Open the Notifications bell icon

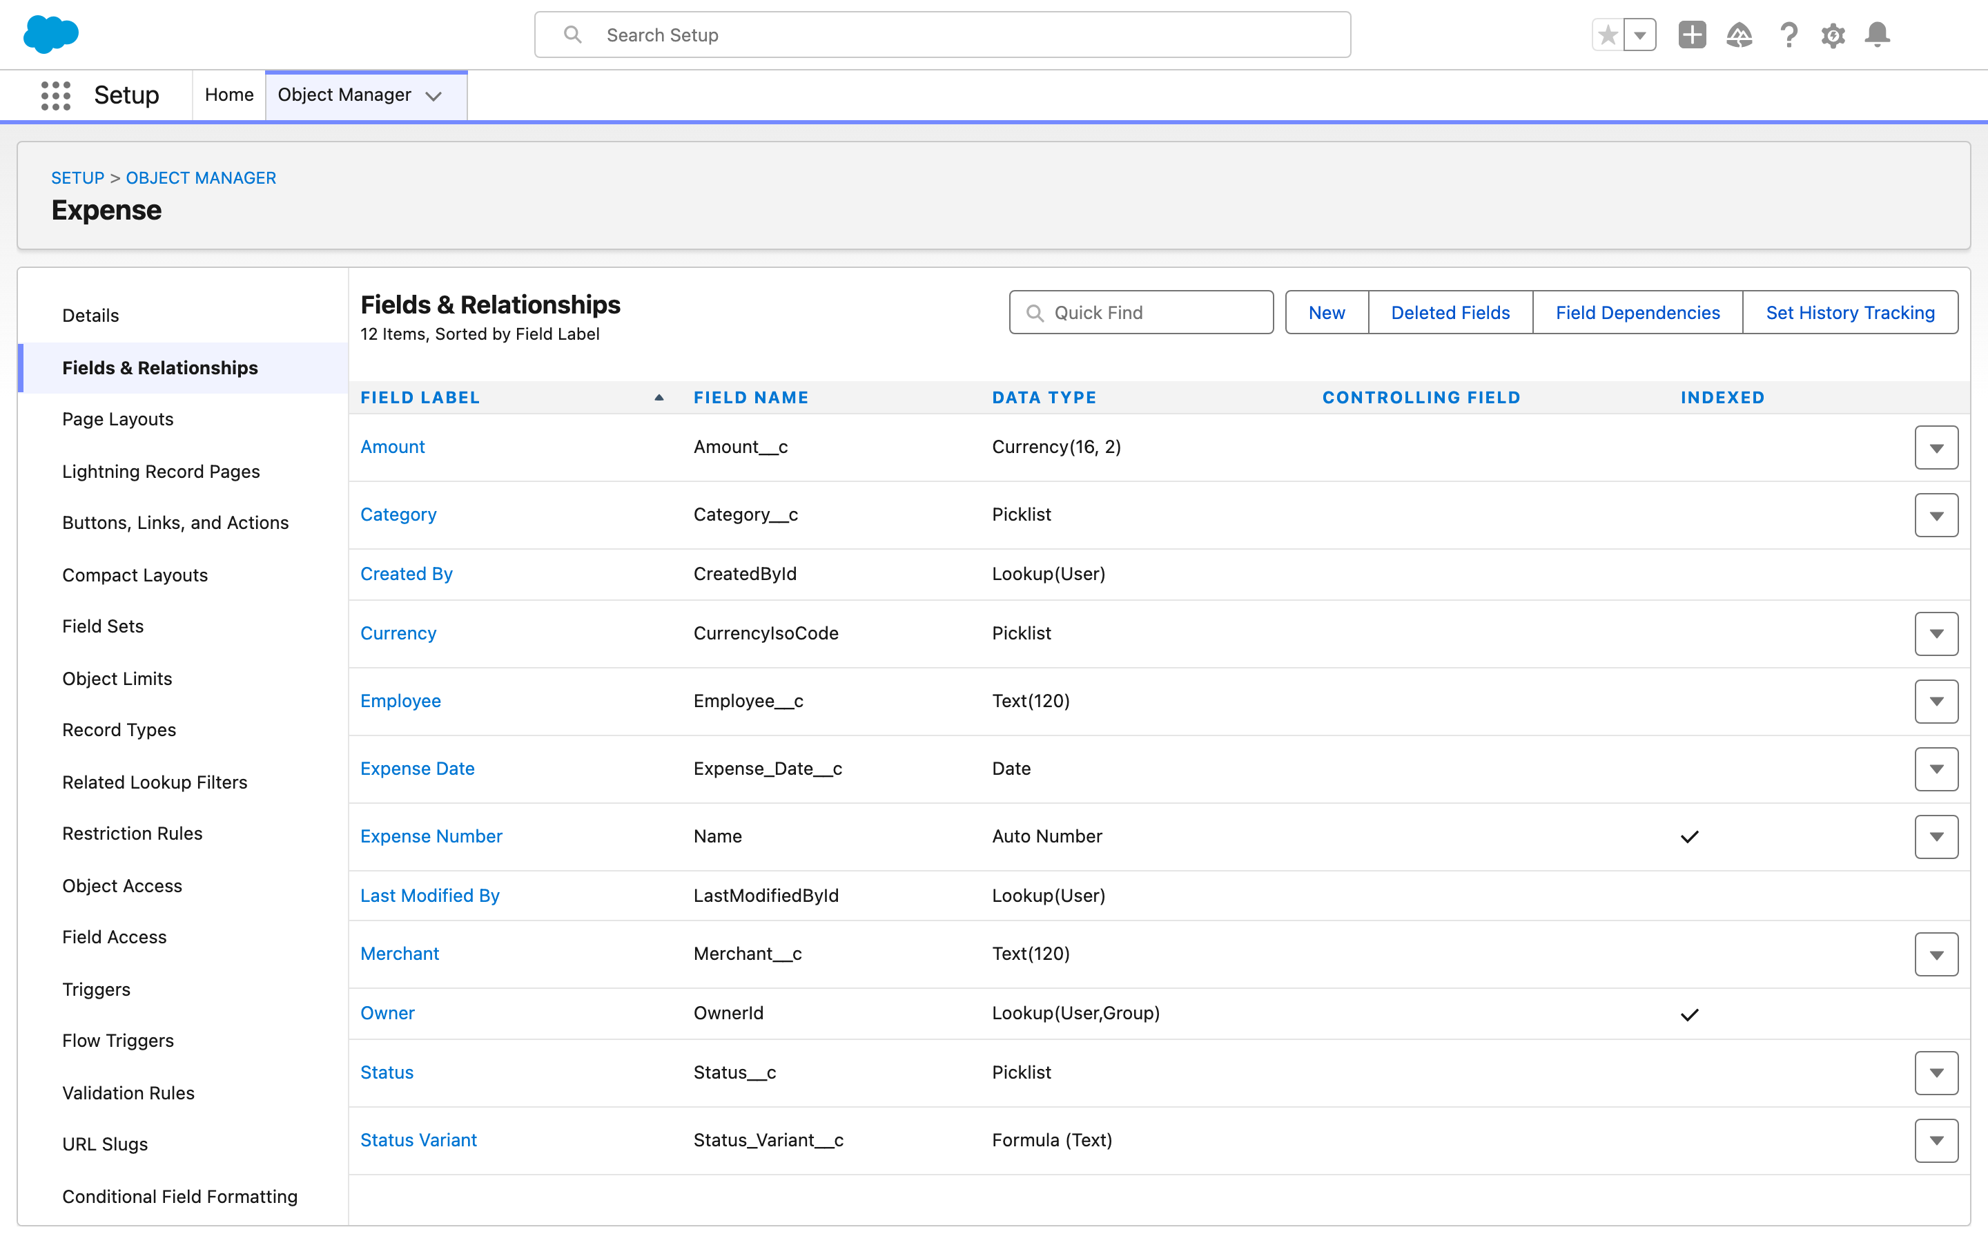(1877, 35)
